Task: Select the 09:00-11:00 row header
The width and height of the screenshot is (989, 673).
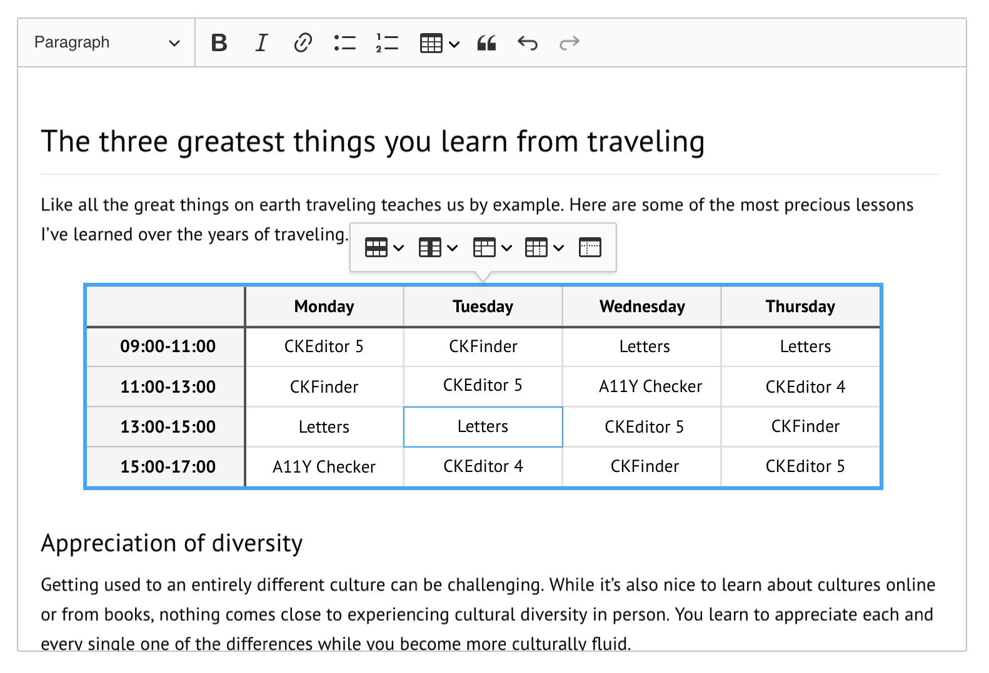Action: point(166,346)
